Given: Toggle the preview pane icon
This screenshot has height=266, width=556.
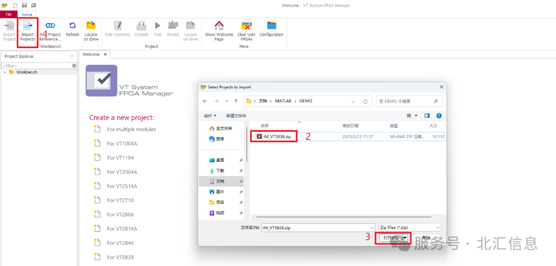Looking at the screenshot, I should [427, 116].
